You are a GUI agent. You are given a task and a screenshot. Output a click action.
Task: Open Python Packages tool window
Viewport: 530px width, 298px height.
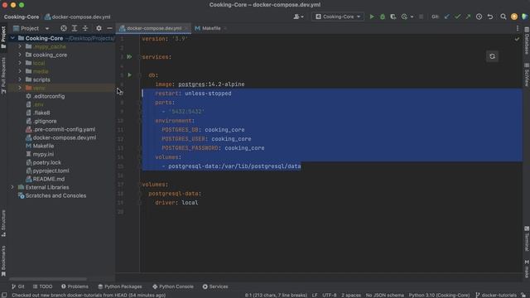click(120, 286)
